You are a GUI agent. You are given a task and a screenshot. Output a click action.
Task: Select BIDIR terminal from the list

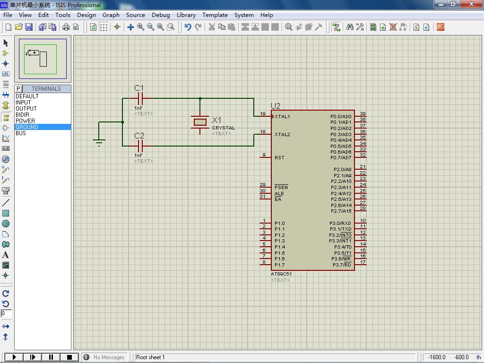pos(23,115)
